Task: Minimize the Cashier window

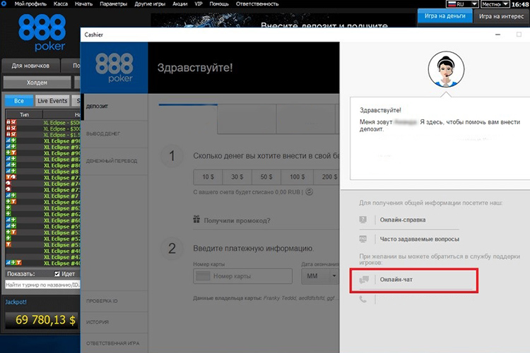Action: pos(497,35)
